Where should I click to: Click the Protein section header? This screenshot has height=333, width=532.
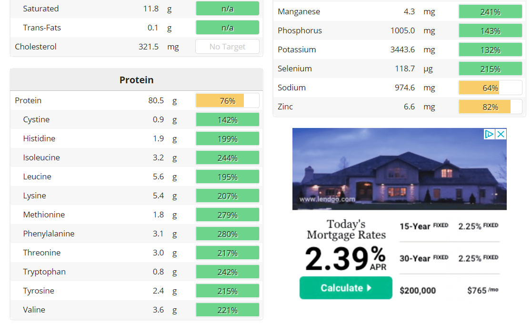pyautogui.click(x=136, y=80)
